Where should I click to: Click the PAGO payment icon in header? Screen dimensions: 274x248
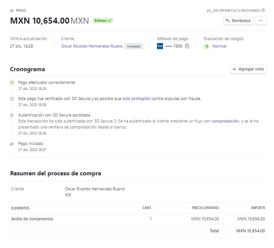12,10
